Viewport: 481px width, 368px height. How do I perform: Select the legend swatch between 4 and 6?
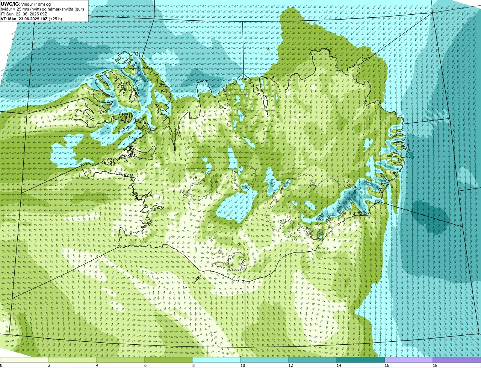120,360
